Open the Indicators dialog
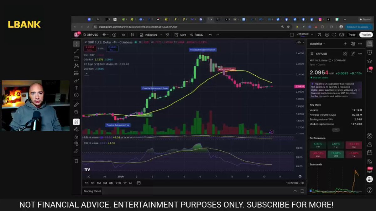376x211 pixels. tap(149, 35)
